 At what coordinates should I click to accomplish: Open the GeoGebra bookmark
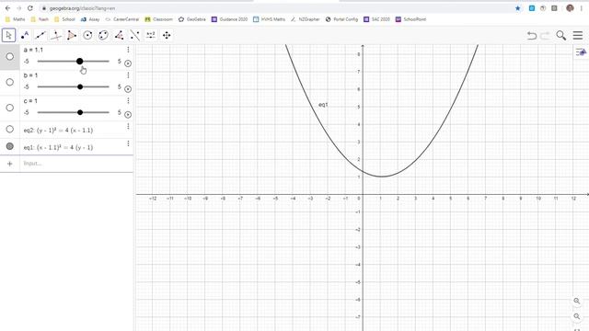[x=192, y=19]
